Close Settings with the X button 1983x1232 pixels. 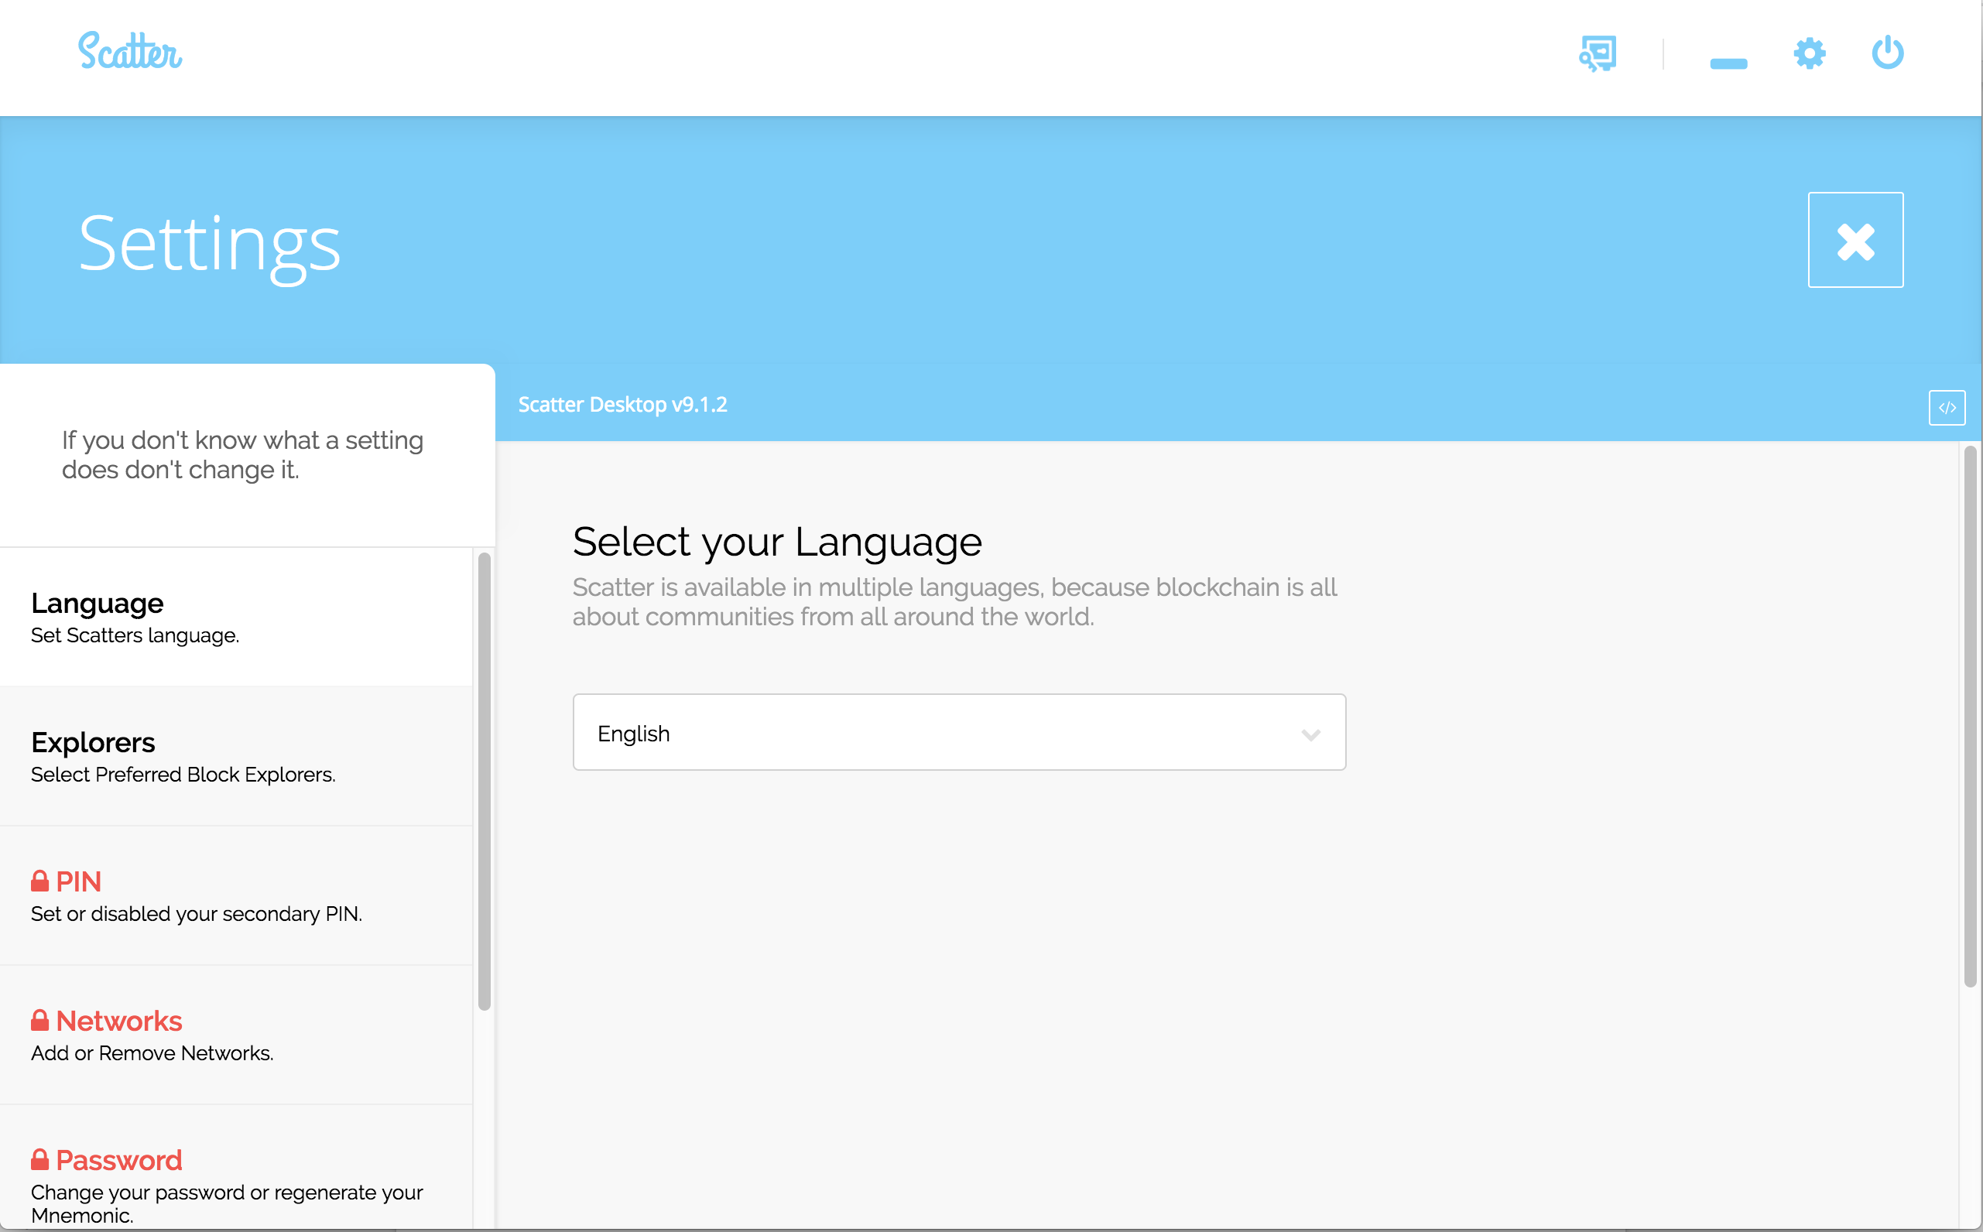tap(1855, 241)
